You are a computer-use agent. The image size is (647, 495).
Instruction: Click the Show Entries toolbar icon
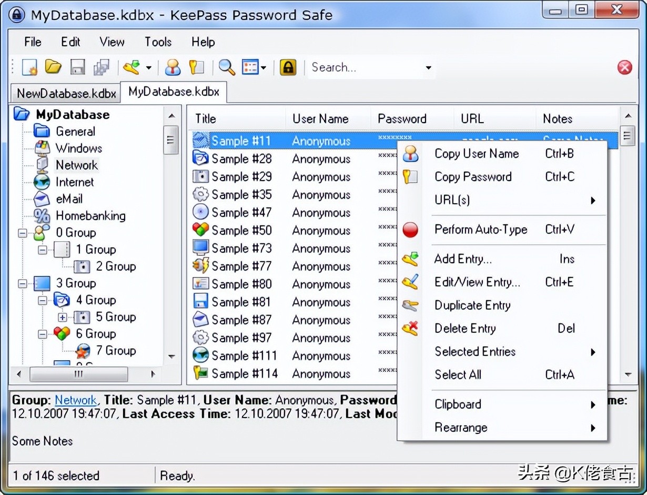click(x=250, y=67)
